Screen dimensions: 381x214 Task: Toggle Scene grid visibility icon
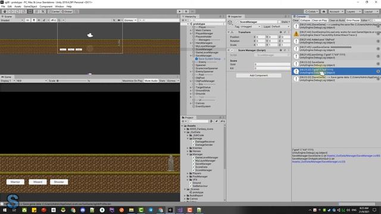[x=60, y=20]
